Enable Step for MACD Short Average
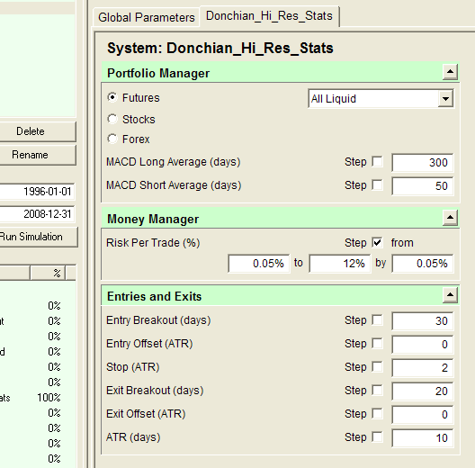 (x=377, y=184)
